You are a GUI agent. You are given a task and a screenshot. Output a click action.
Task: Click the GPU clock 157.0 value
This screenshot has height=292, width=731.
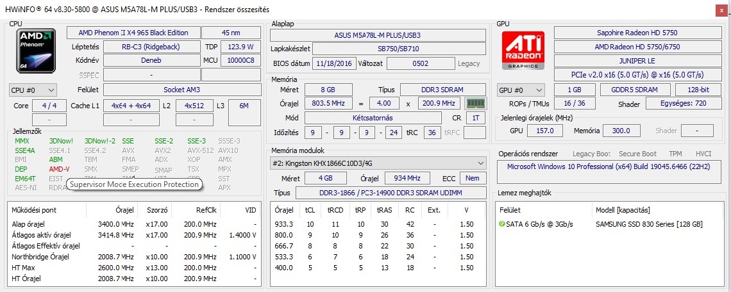pyautogui.click(x=545, y=131)
